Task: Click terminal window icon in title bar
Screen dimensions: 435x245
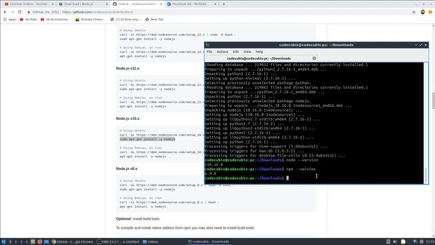Action: click(207, 45)
